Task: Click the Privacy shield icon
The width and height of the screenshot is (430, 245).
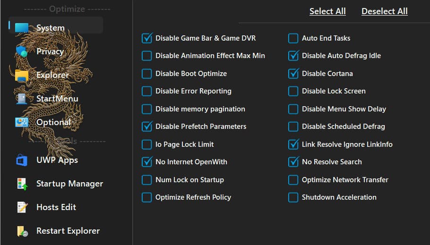Action: (x=22, y=51)
